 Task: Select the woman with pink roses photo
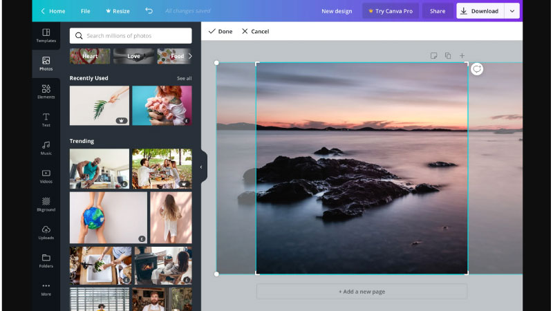pos(162,106)
